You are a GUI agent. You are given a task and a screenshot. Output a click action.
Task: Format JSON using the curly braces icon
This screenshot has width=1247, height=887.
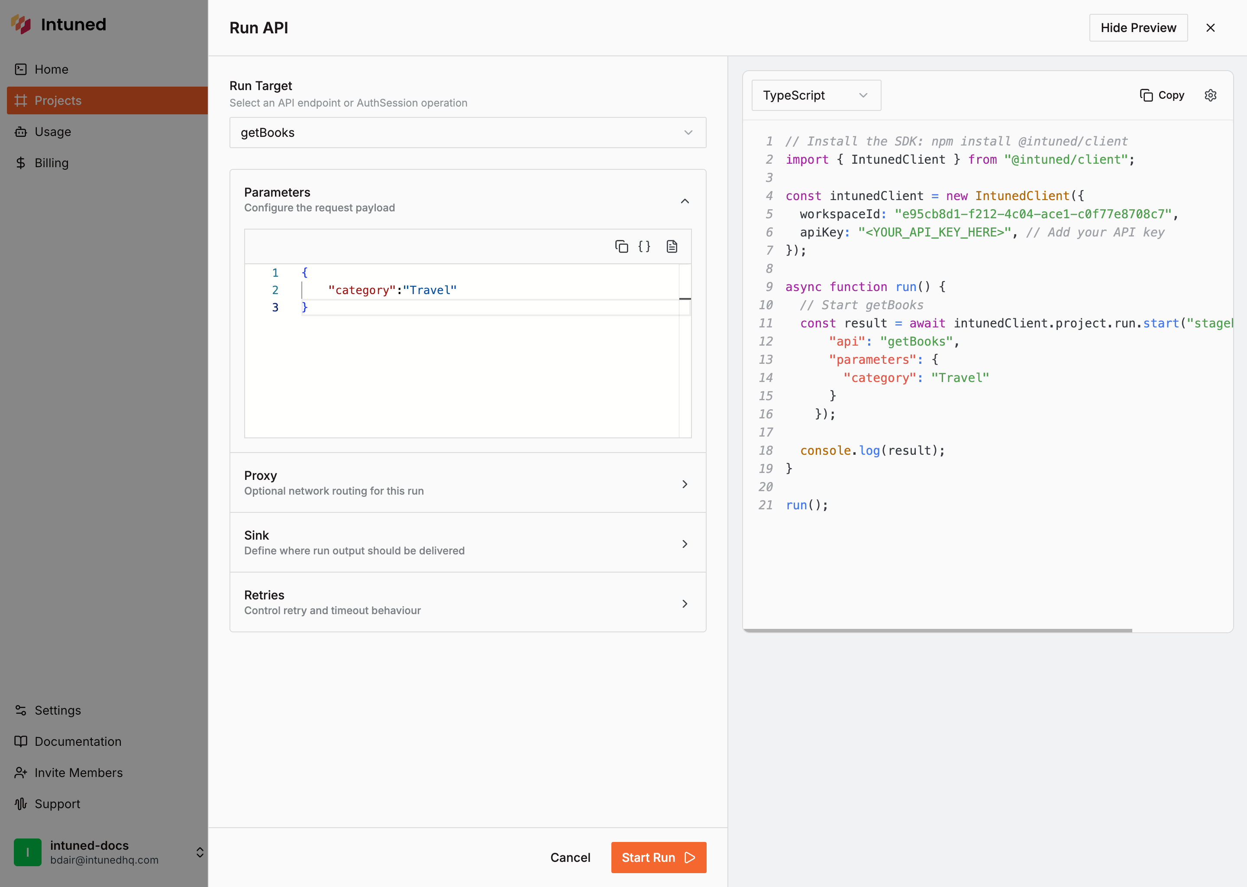coord(644,246)
